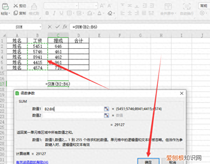The image size is (210, 164).
Task: Select column B header
Action: (x=37, y=36)
